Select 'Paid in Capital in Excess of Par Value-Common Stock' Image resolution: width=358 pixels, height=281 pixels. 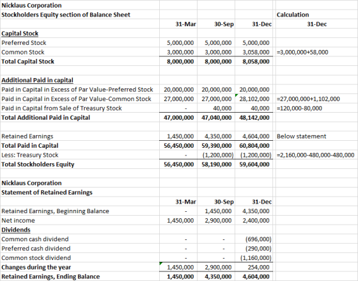76,99
